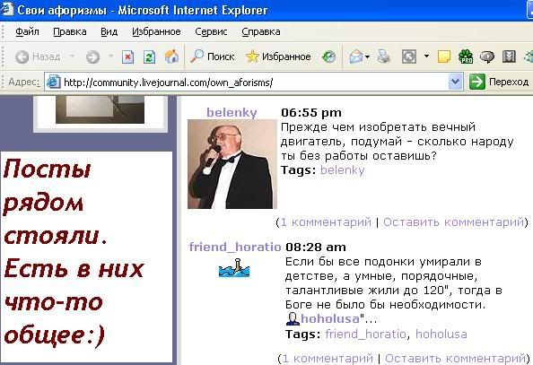533x365 pixels.
Task: Open the Избранное menu in menu bar
Action: click(x=156, y=31)
